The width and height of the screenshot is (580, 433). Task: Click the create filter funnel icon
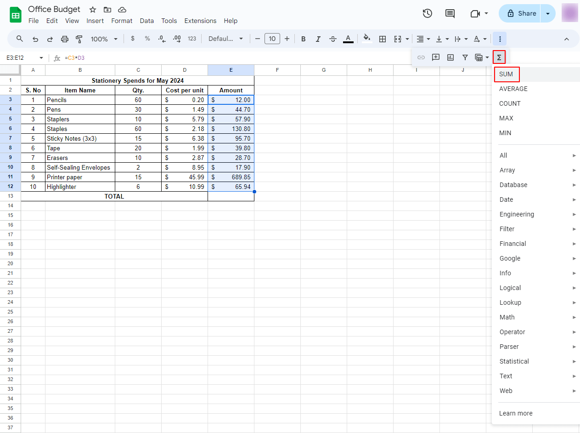point(465,57)
